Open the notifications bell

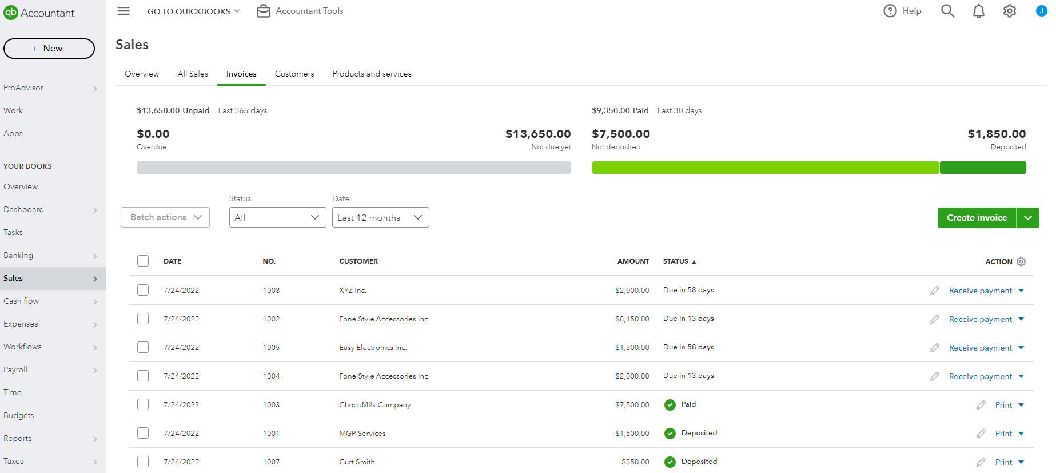coord(979,11)
